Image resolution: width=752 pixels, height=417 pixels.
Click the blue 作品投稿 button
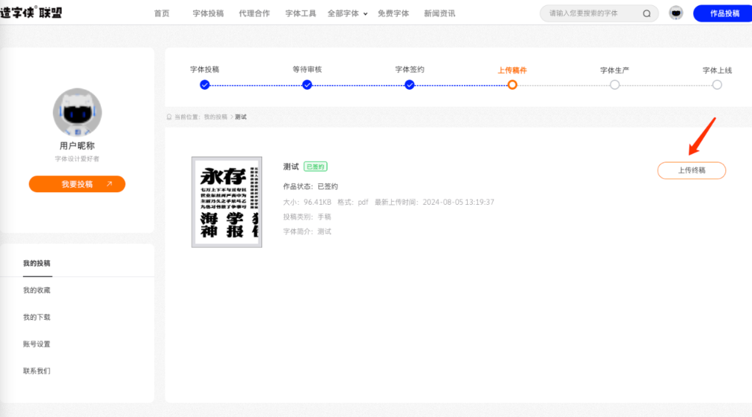[x=723, y=13]
